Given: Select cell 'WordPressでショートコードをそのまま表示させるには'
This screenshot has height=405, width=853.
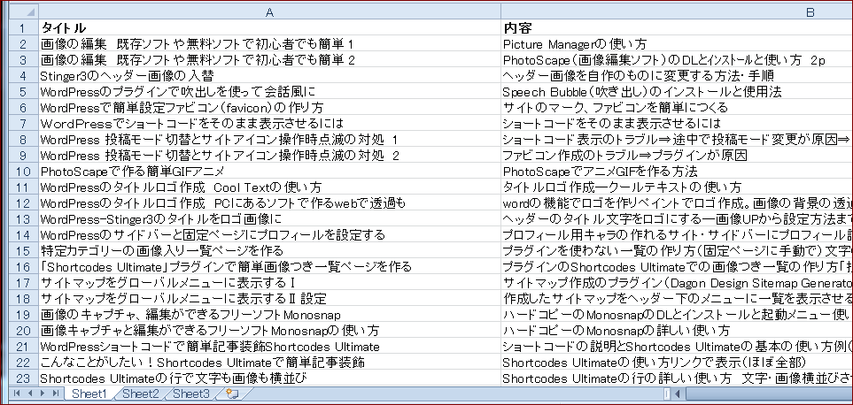Looking at the screenshot, I should pyautogui.click(x=269, y=123).
